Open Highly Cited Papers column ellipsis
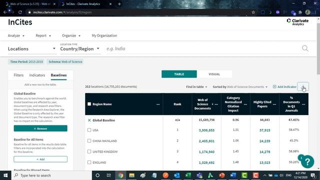320x180 pixels. (x=274, y=104)
